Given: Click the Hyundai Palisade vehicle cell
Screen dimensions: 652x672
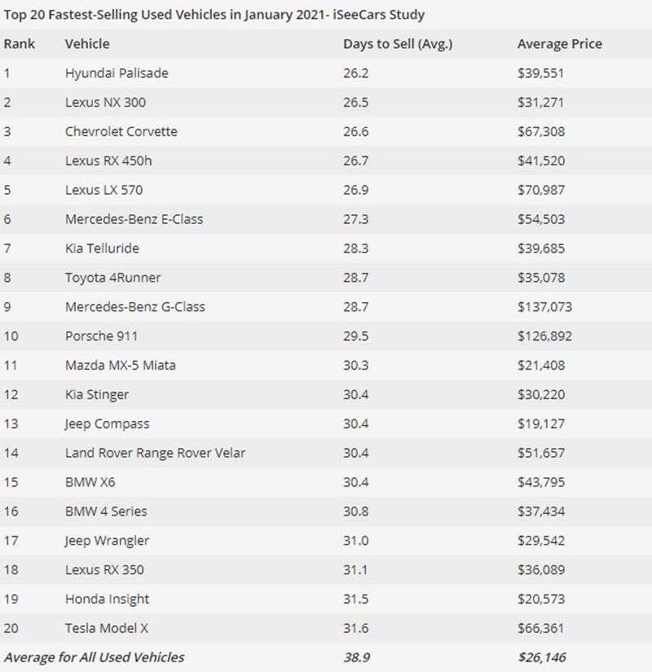Looking at the screenshot, I should (x=117, y=73).
